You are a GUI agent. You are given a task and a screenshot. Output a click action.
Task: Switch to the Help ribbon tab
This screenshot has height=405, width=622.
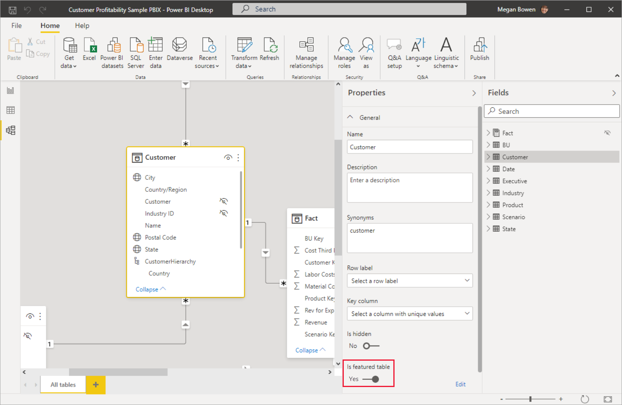tap(82, 25)
